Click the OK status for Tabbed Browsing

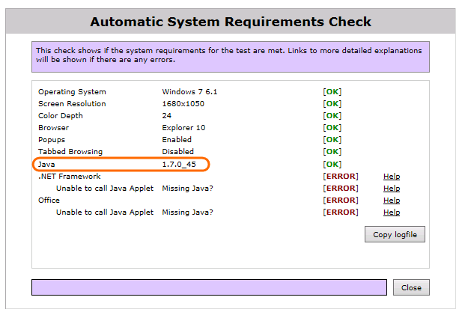332,152
